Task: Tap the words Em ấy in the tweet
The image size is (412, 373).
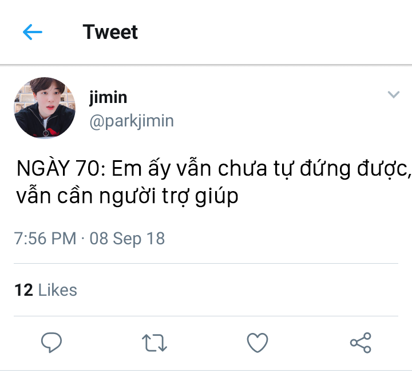Action: click(x=142, y=168)
